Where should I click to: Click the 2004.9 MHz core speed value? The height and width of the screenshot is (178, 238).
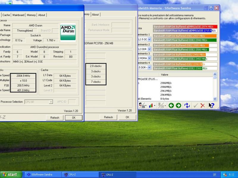[x=23, y=76]
